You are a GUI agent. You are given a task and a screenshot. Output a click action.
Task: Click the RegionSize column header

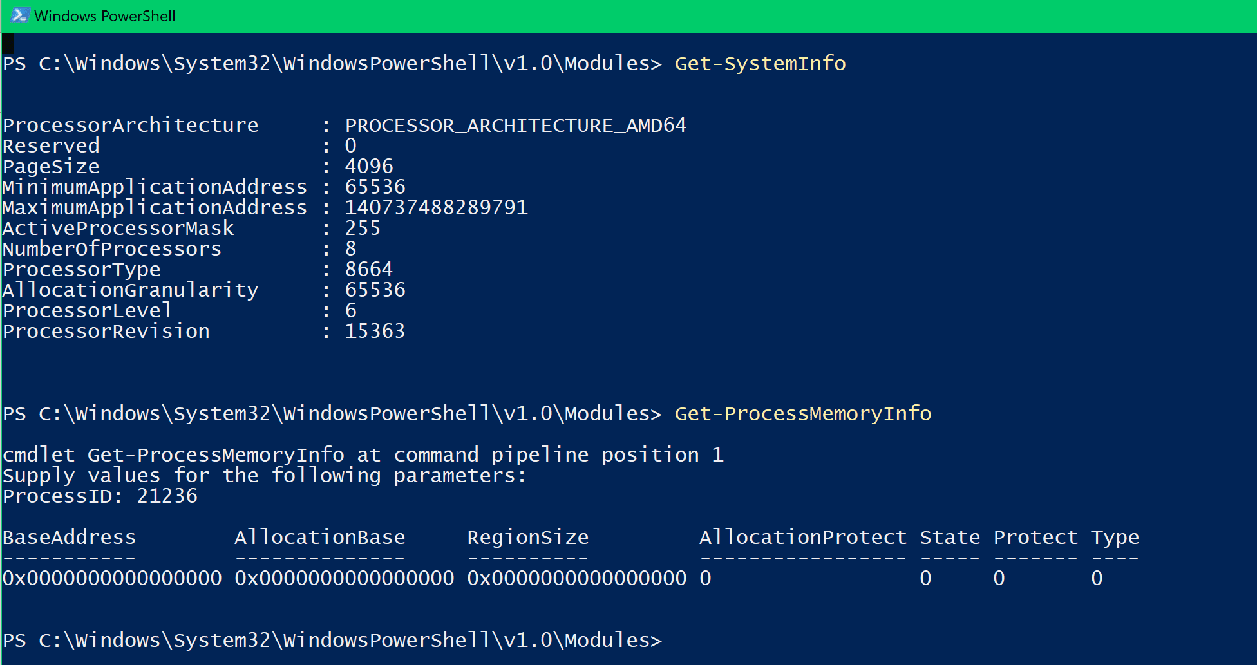pyautogui.click(x=528, y=538)
